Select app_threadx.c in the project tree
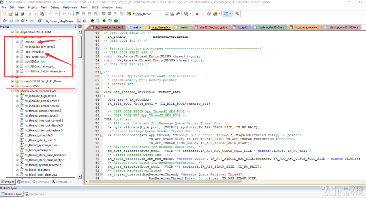The width and height of the screenshot is (366, 198). [x=34, y=52]
